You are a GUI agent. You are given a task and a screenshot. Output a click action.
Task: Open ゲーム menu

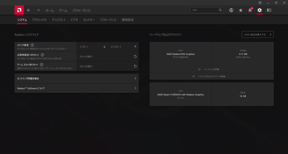pyautogui.click(x=63, y=10)
